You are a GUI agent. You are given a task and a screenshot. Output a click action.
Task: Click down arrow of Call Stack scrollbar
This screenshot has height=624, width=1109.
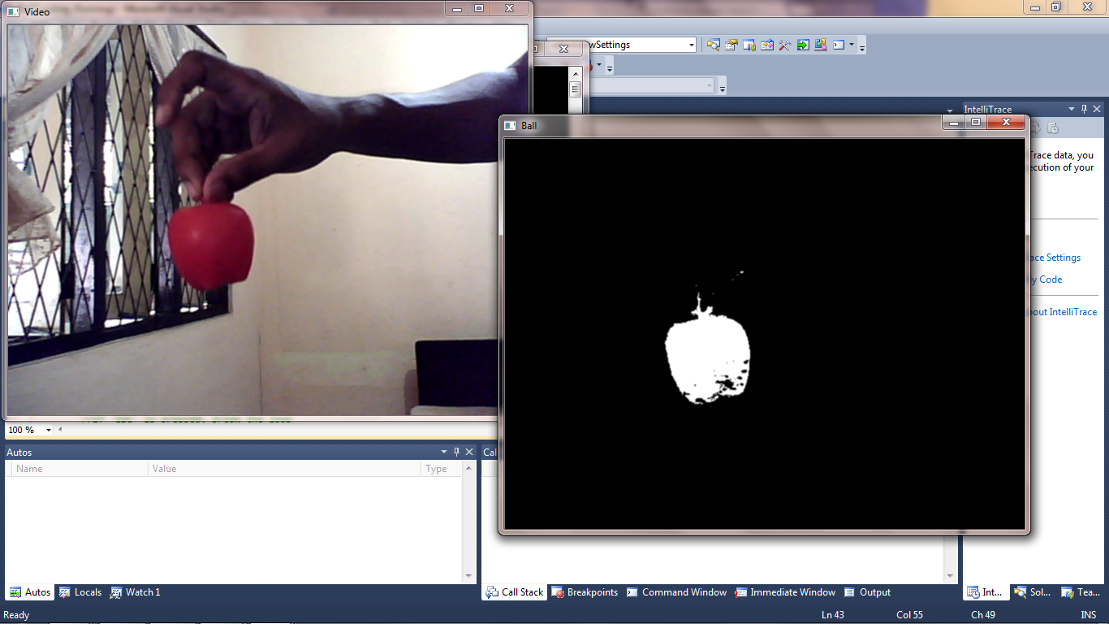[949, 576]
